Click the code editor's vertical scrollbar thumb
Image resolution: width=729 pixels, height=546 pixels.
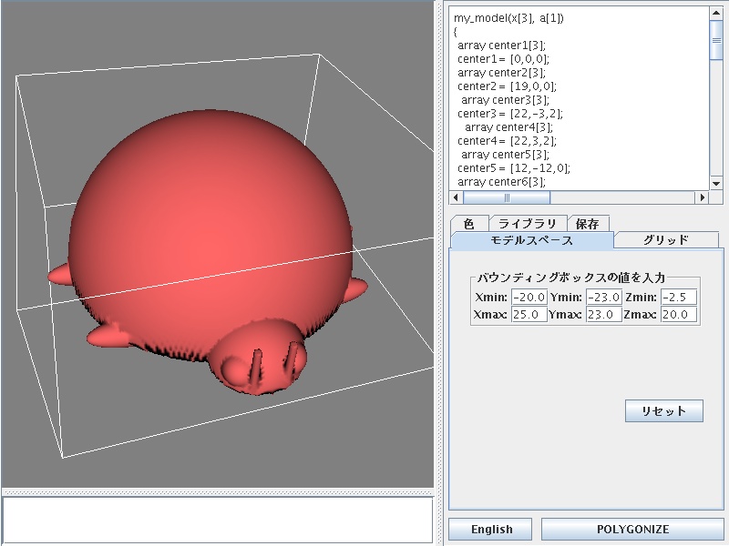coord(716,38)
